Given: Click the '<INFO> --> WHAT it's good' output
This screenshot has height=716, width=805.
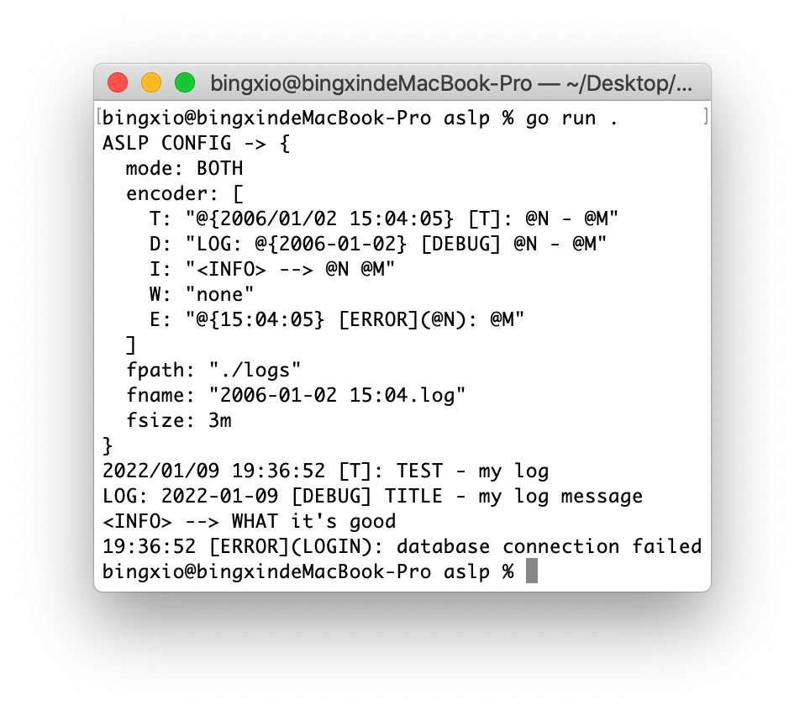Looking at the screenshot, I should coord(250,521).
